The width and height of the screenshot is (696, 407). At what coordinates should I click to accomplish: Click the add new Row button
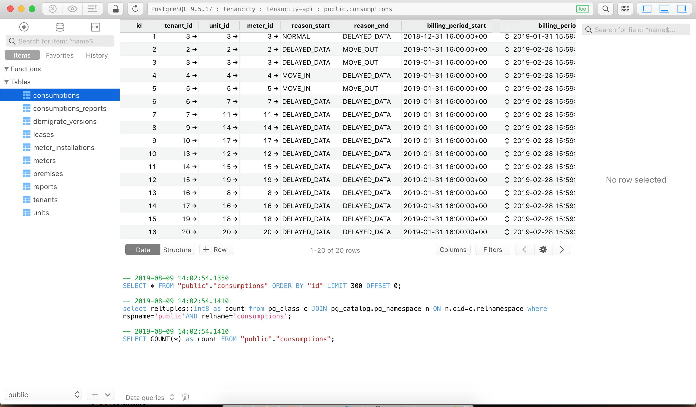point(215,249)
